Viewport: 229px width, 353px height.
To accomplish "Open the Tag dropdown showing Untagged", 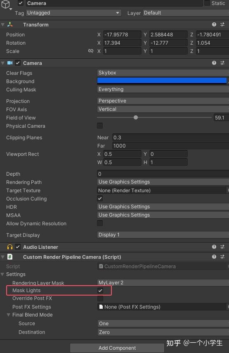I will 73,13.
